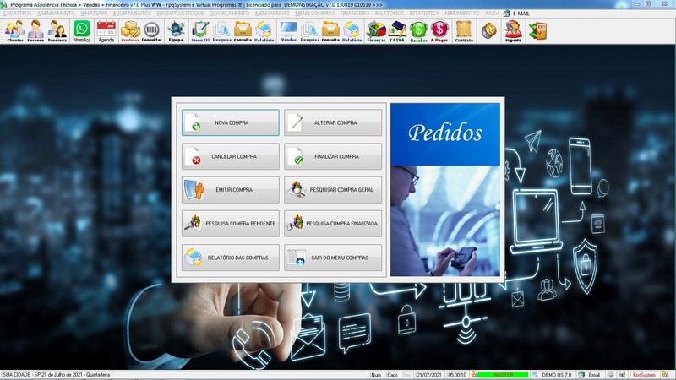Open the FERRAMENTAS menu
The width and height of the screenshot is (676, 380).
(x=461, y=14)
